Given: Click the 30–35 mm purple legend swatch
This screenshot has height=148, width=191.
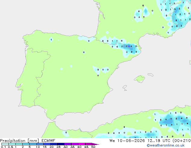Looking at the screenshot, I should (x=67, y=144).
